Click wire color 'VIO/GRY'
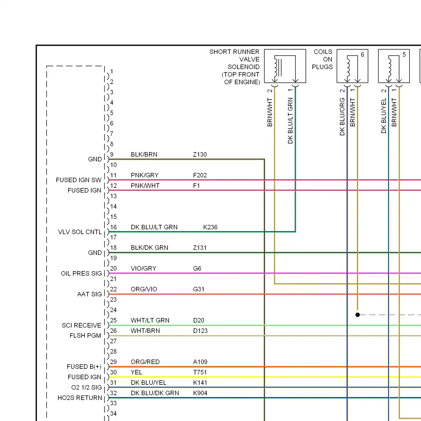 pyautogui.click(x=143, y=268)
